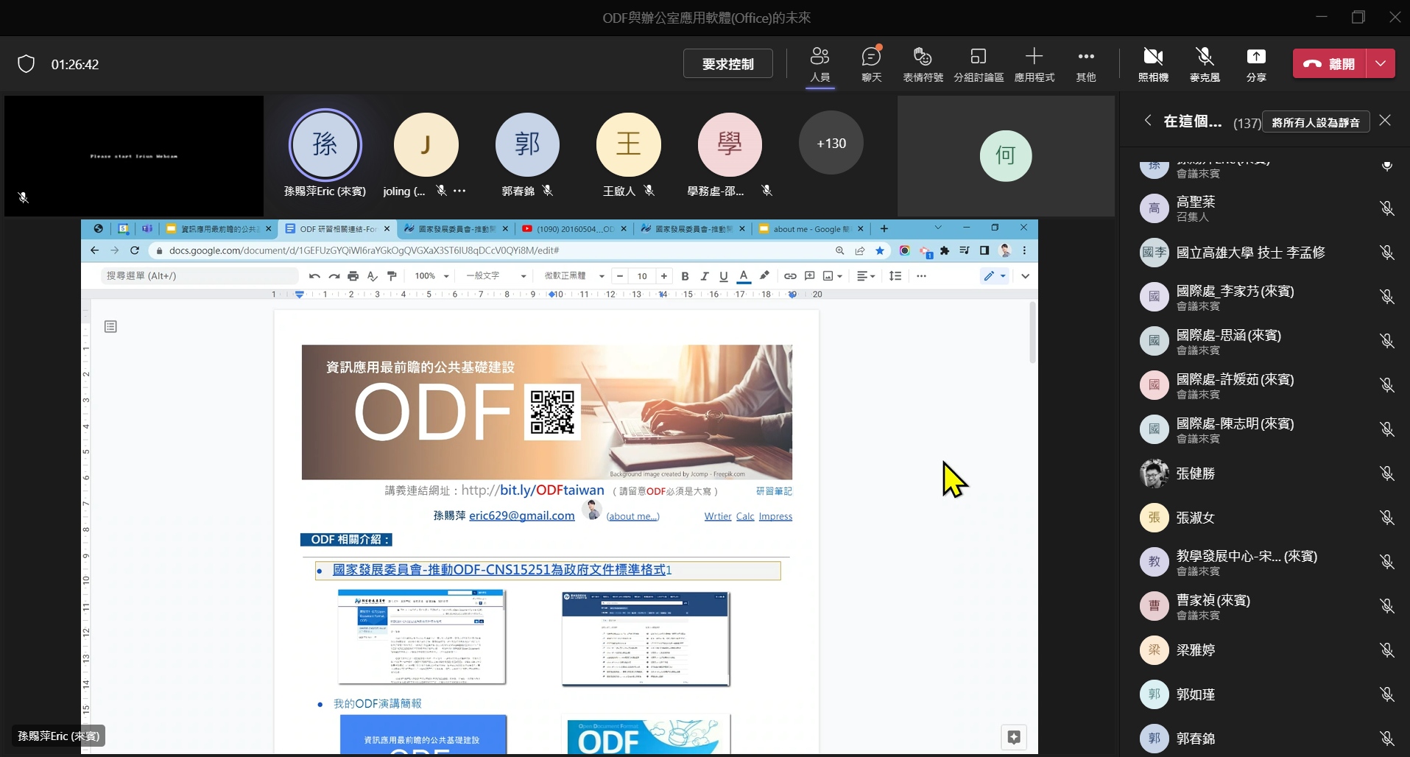Viewport: 1410px width, 757px height.
Task: Toggle the 麥克風 microphone unmute
Action: click(1205, 64)
